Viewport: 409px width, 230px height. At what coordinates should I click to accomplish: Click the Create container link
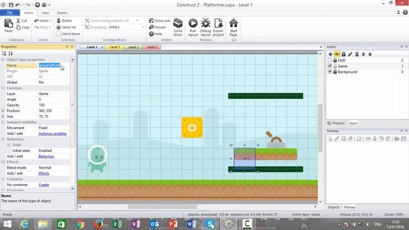(43, 185)
